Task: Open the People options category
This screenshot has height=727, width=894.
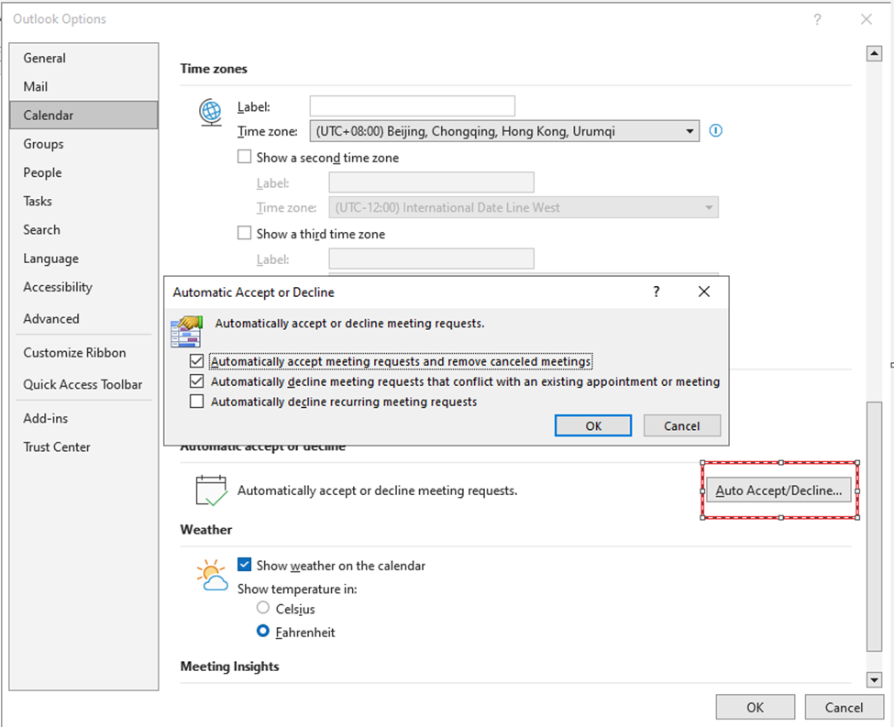Action: (83, 172)
